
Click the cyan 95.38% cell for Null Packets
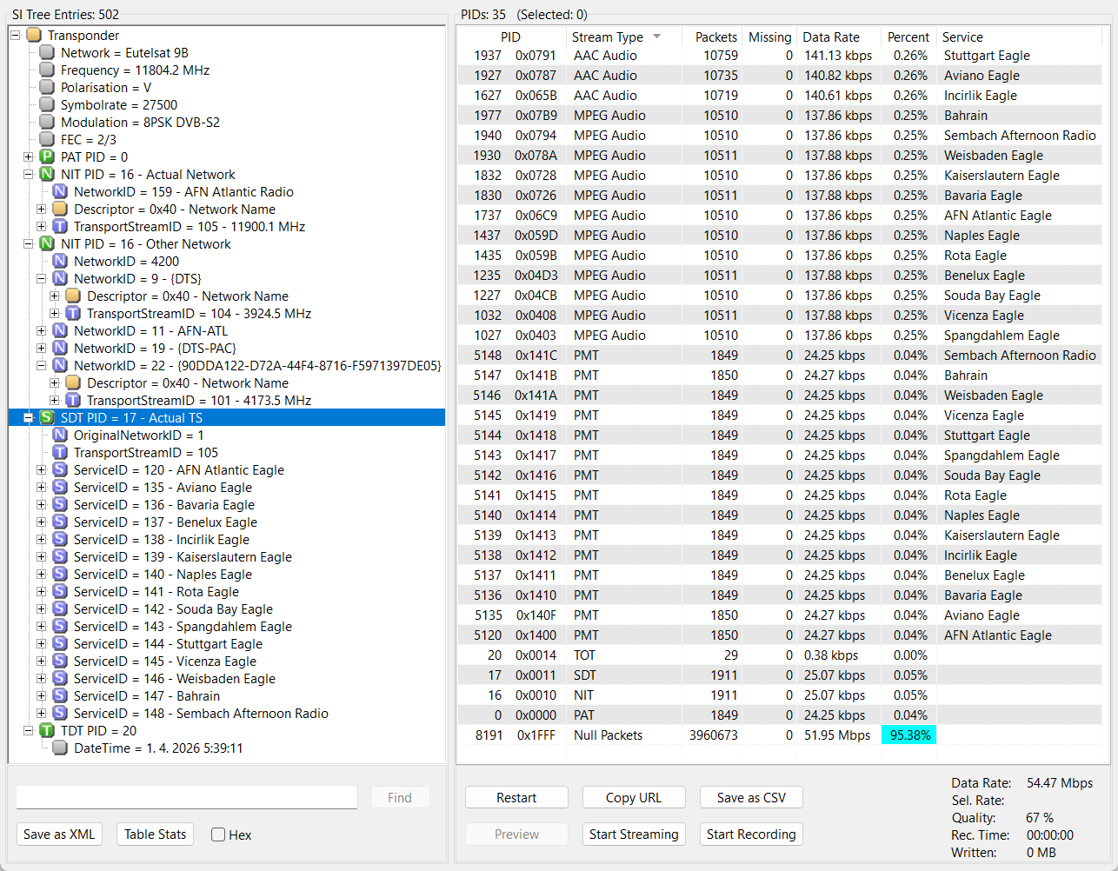908,735
